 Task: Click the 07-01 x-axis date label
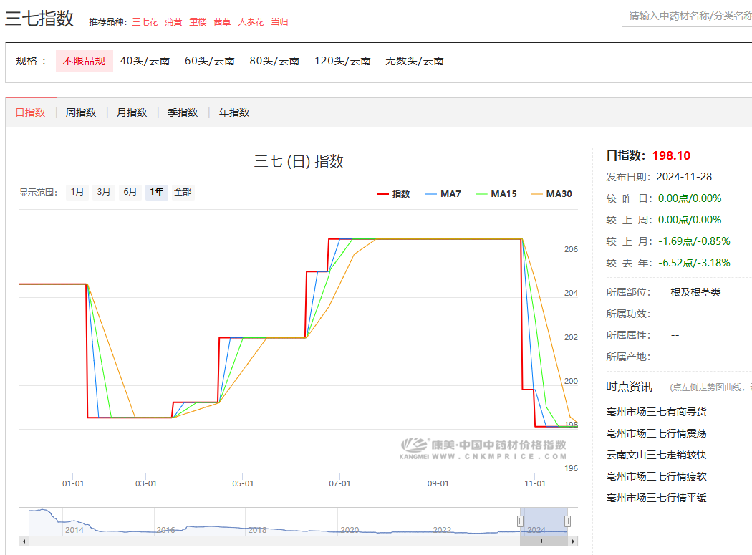coord(339,483)
